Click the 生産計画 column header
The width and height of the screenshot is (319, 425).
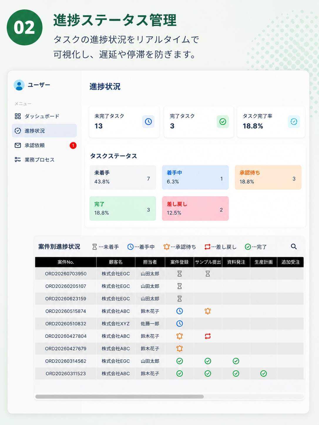[x=263, y=262]
